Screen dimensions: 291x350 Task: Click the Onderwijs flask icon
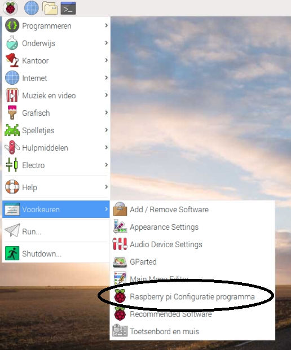(12, 43)
